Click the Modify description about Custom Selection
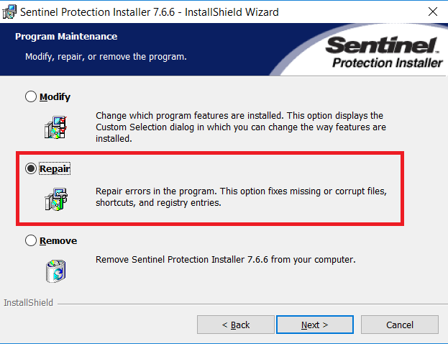 tap(241, 127)
